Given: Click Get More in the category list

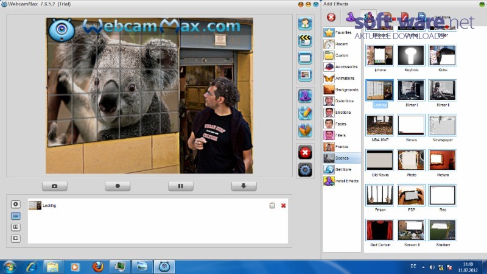Looking at the screenshot, I should pyautogui.click(x=342, y=170).
